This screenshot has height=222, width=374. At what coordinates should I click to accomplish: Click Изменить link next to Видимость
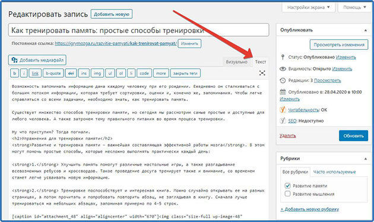(342, 69)
